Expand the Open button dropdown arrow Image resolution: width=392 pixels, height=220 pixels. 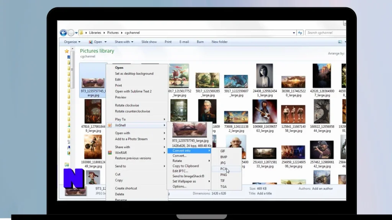pos(106,42)
